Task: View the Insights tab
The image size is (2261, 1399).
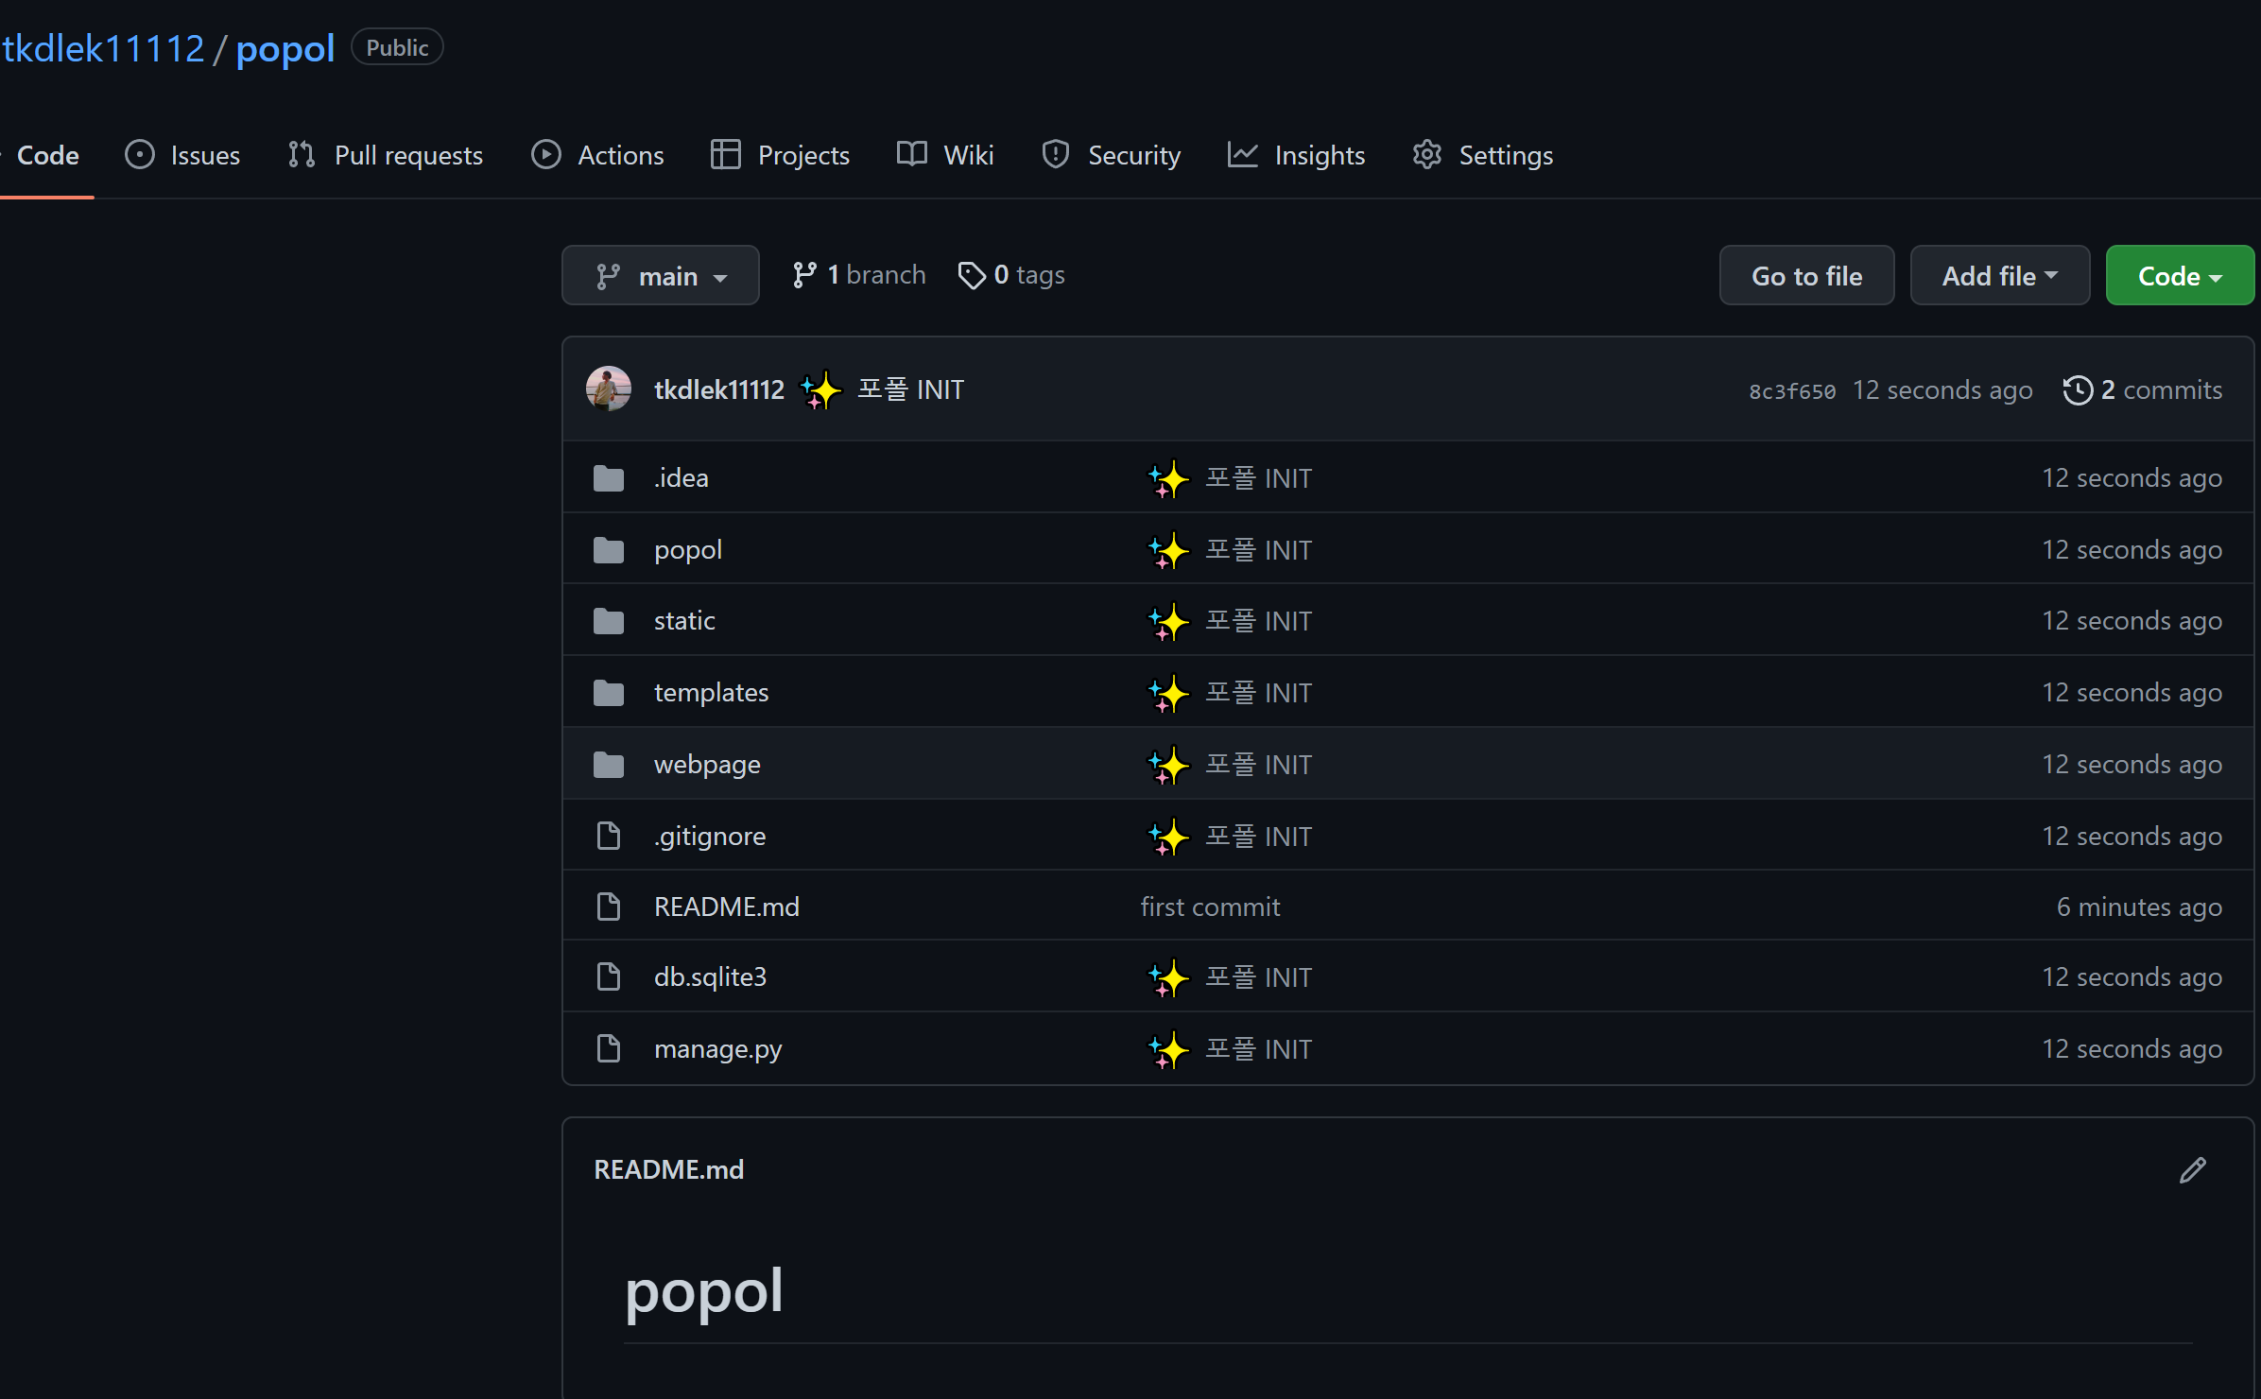Action: tap(1296, 155)
